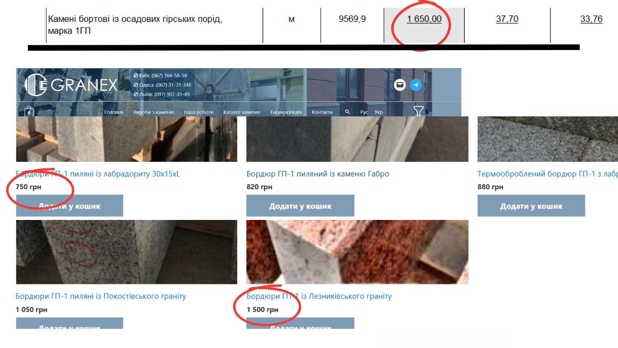This screenshot has height=348, width=618.
Task: Call the Одеса phone number
Action: tap(165, 85)
